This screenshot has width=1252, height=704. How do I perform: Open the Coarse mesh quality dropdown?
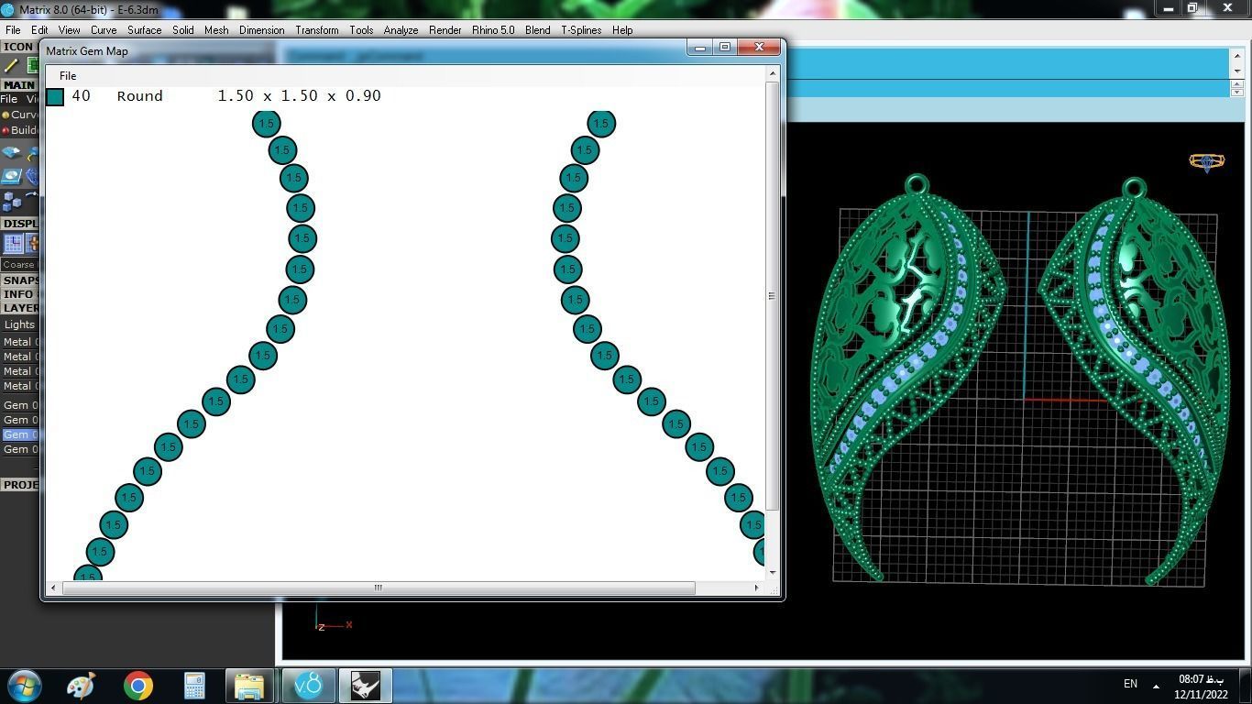[19, 265]
